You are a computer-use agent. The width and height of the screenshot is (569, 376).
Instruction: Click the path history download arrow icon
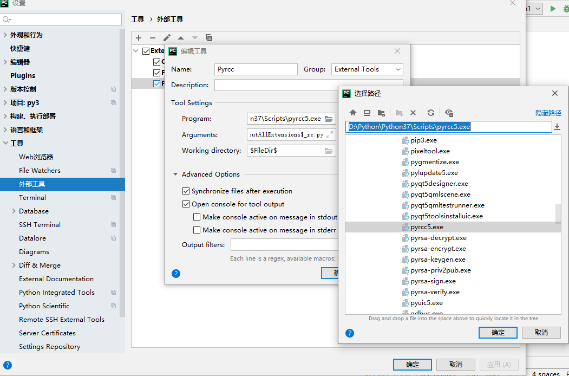coord(557,127)
